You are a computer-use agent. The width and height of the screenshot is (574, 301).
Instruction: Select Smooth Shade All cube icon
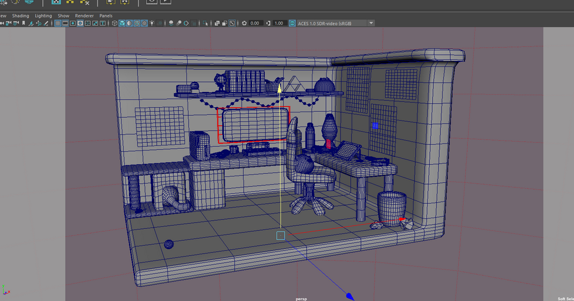pos(122,23)
